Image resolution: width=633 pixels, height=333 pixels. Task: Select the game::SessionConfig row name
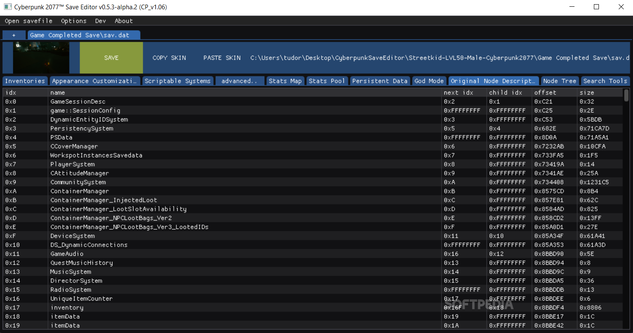pos(85,110)
